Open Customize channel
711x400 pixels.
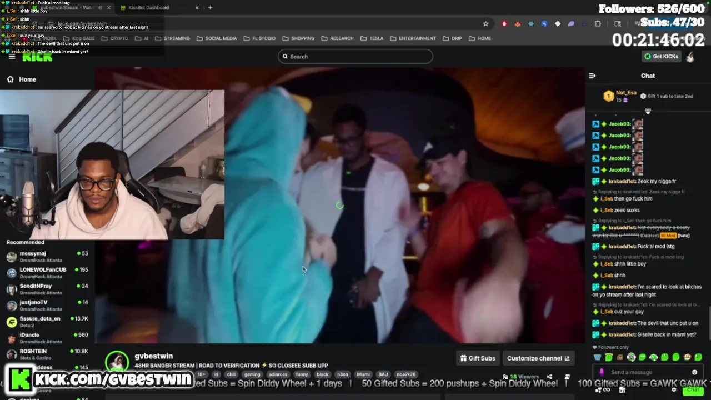(x=538, y=358)
